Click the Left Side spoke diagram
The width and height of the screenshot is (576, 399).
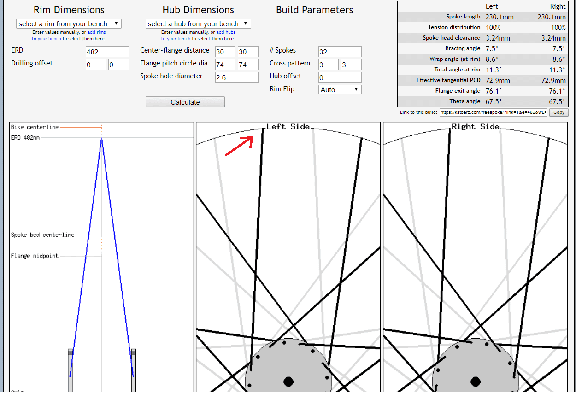tap(288, 258)
